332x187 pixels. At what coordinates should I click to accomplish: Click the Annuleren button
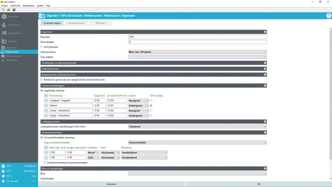tap(111, 184)
